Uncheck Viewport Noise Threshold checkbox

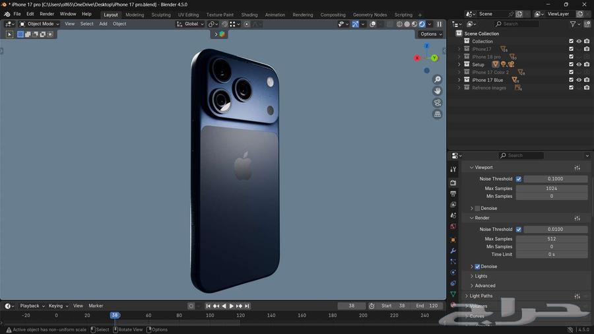pyautogui.click(x=519, y=179)
